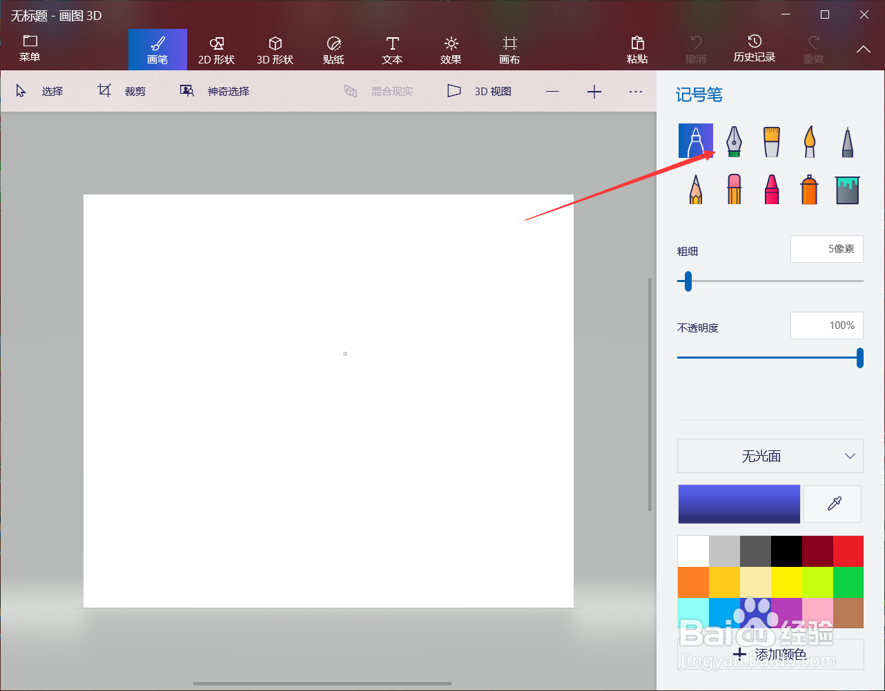Open the 3D 形状 tab

pyautogui.click(x=275, y=50)
